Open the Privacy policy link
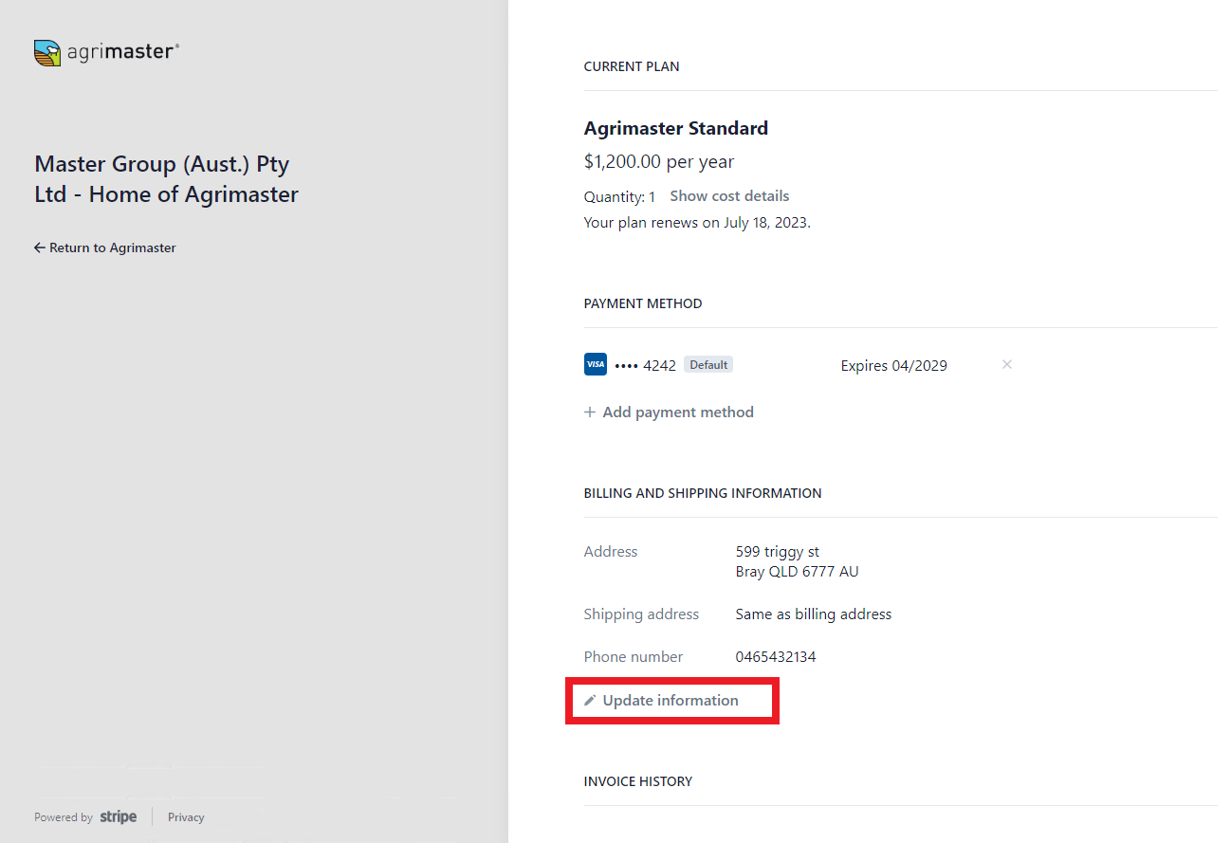This screenshot has width=1231, height=843. click(185, 816)
